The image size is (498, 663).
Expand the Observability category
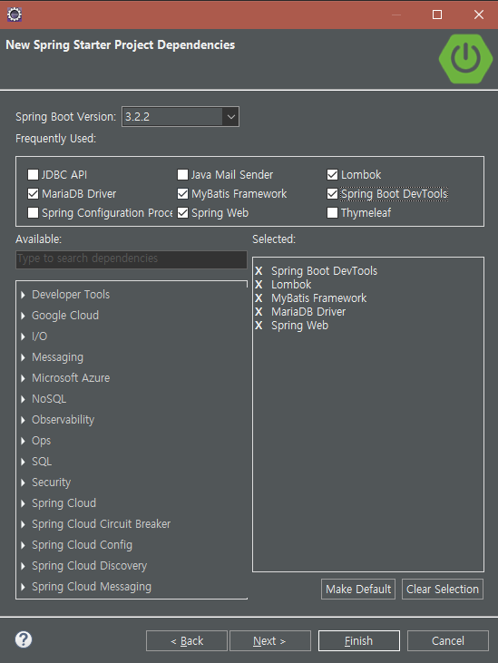pyautogui.click(x=23, y=420)
